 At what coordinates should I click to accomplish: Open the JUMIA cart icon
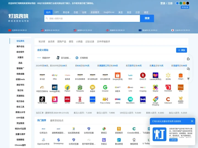click(181, 99)
